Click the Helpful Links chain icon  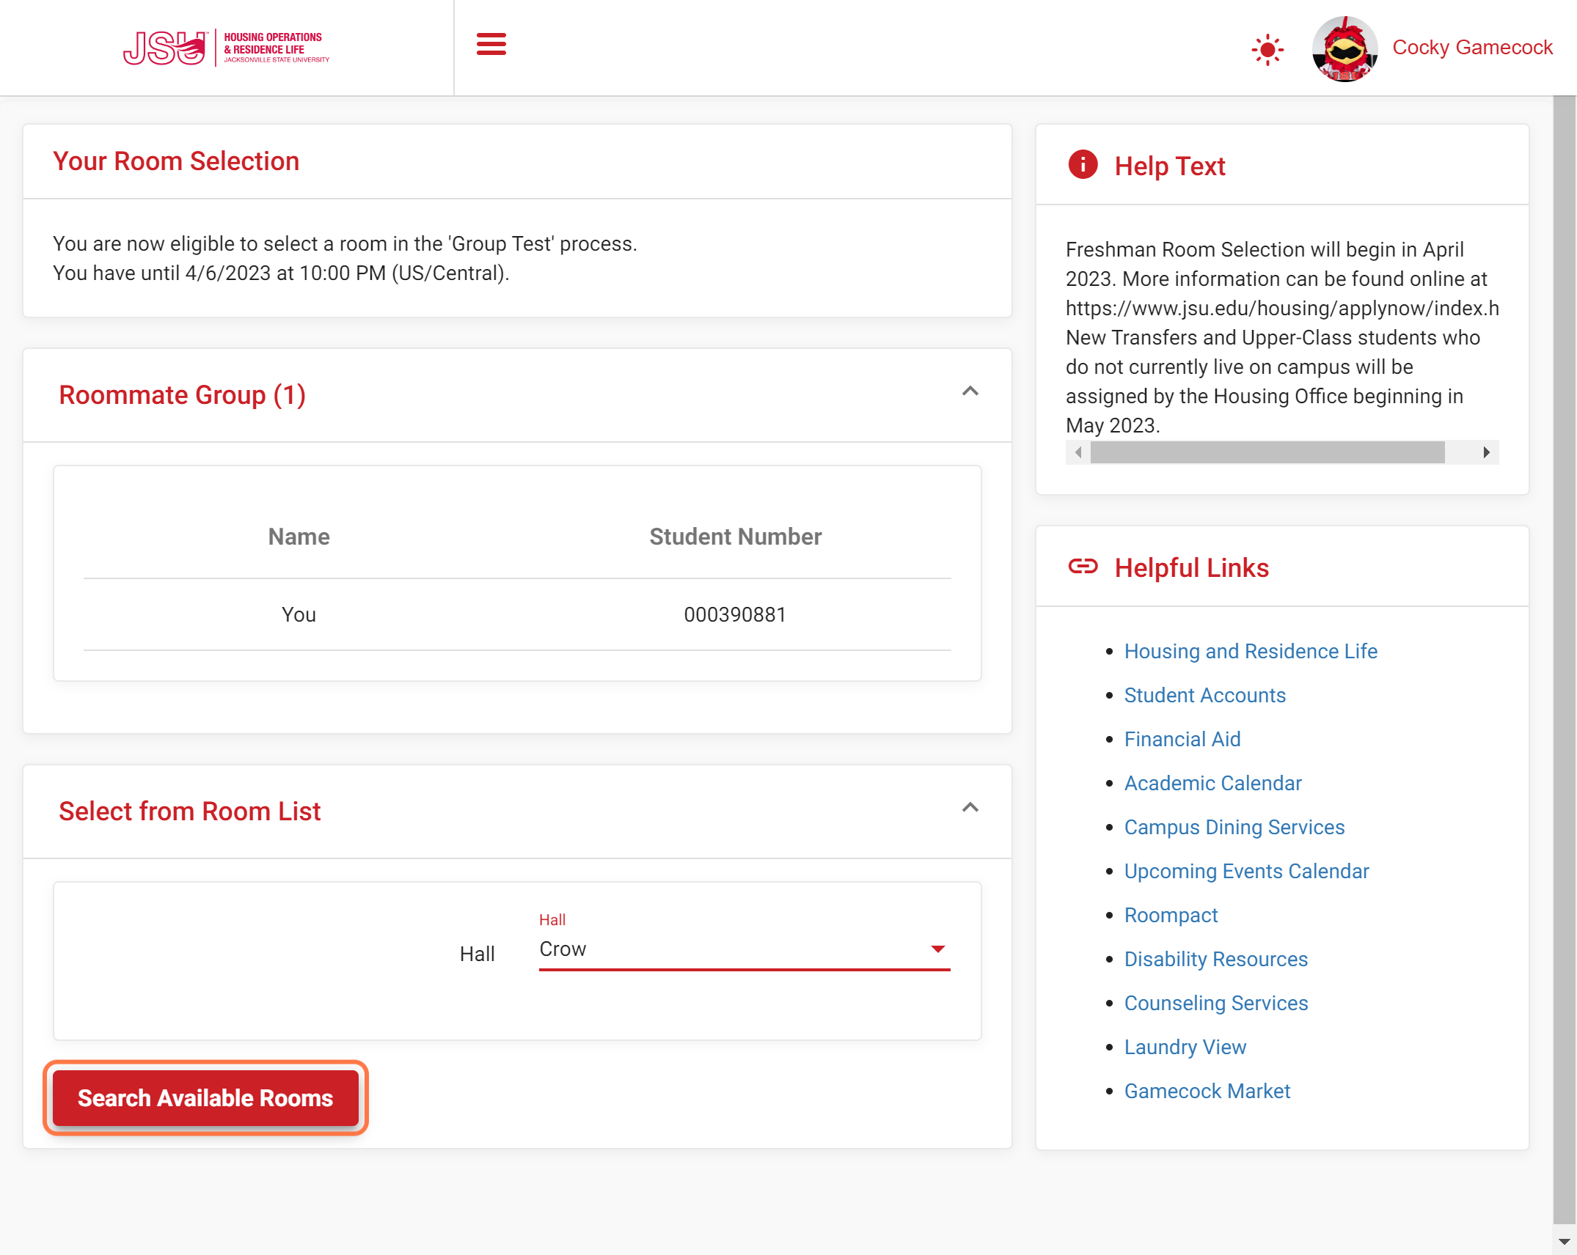click(x=1083, y=567)
